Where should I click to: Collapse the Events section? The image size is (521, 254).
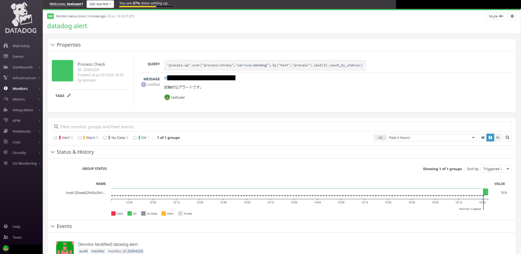click(53, 226)
